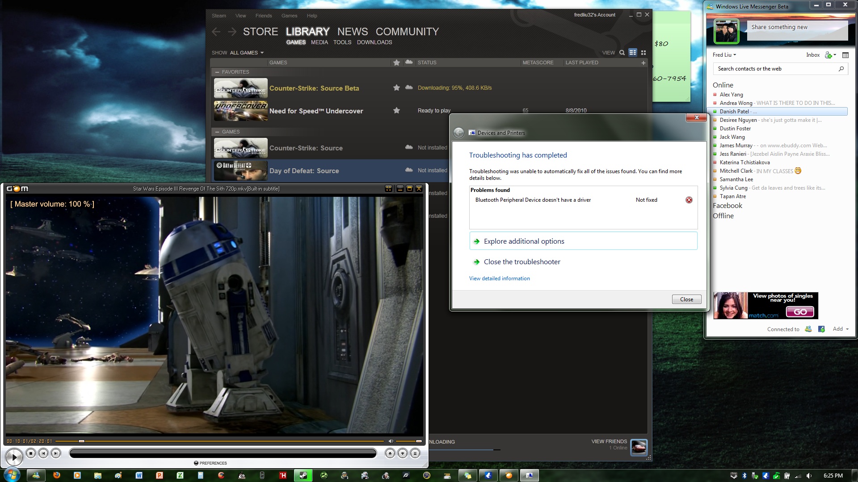Switch Steam library to list view
Viewport: 858px width, 482px height.
(633, 53)
